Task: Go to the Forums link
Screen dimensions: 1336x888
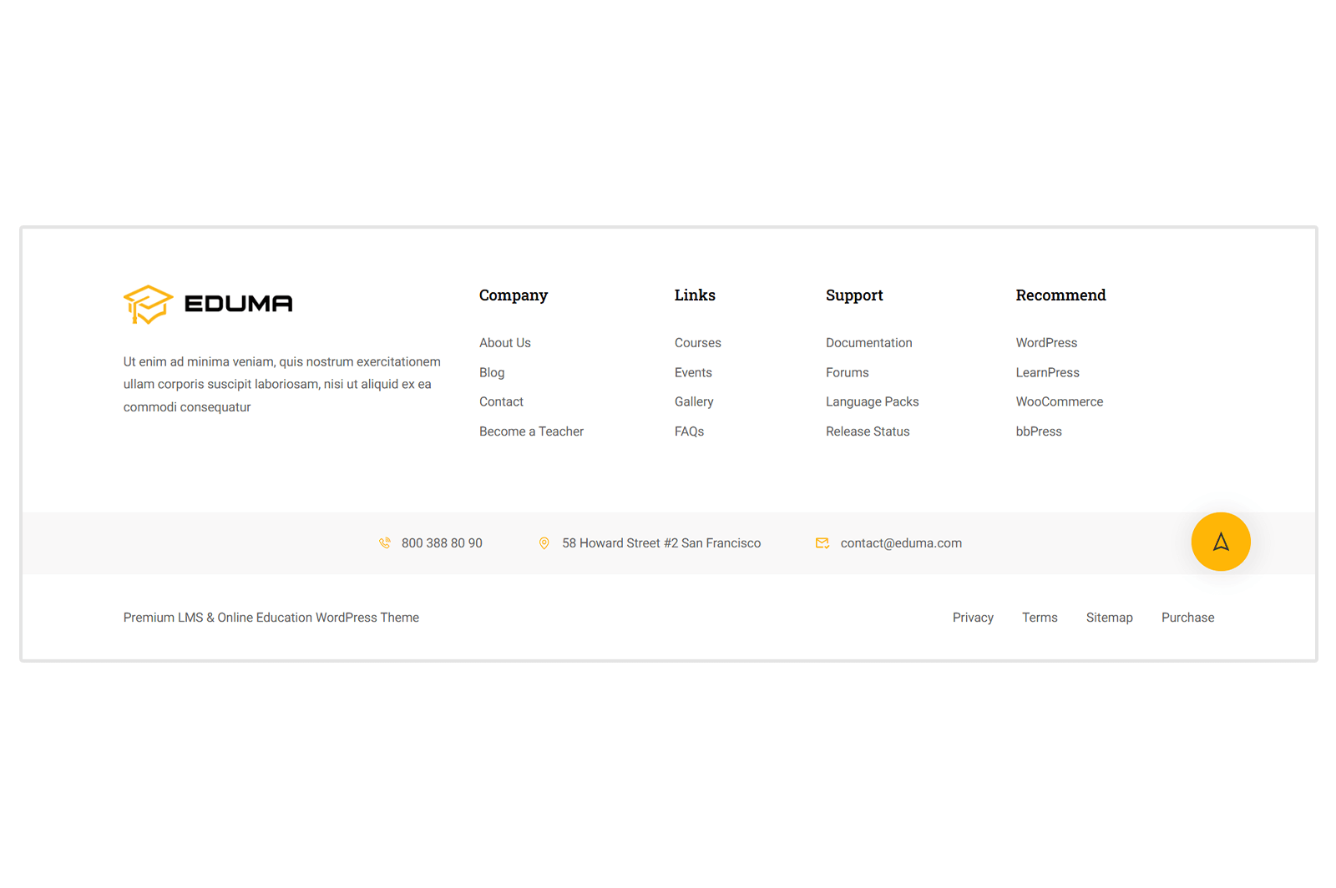Action: (x=848, y=373)
